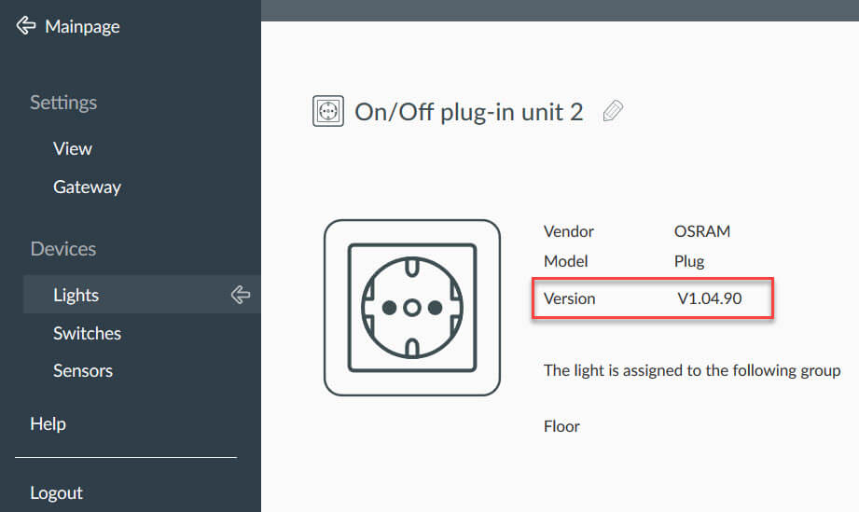Go to the Sensors device list
The height and width of the screenshot is (512, 859).
[x=83, y=371]
